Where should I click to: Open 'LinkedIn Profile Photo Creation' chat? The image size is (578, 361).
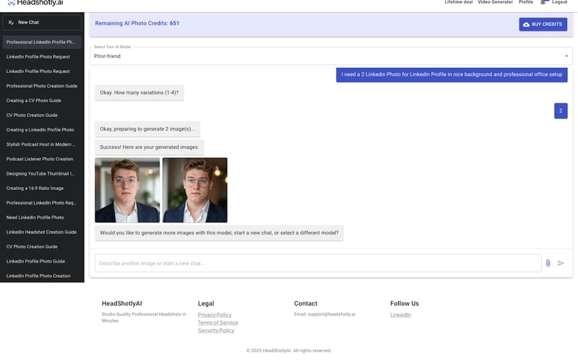pyautogui.click(x=42, y=276)
